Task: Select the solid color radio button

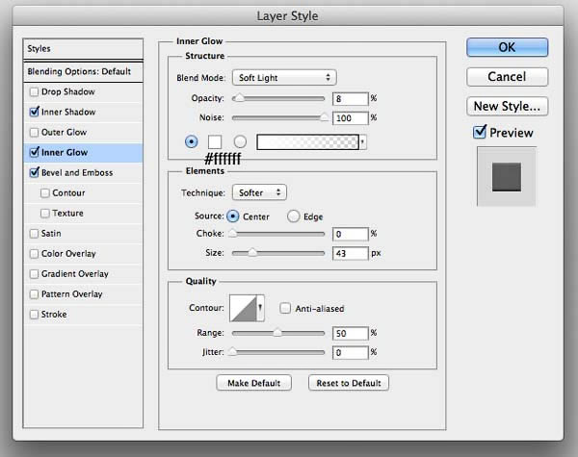Action: click(192, 141)
